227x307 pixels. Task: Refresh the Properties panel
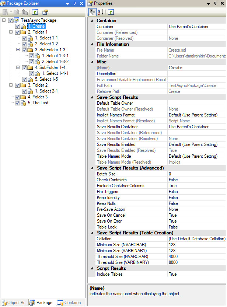click(111, 12)
